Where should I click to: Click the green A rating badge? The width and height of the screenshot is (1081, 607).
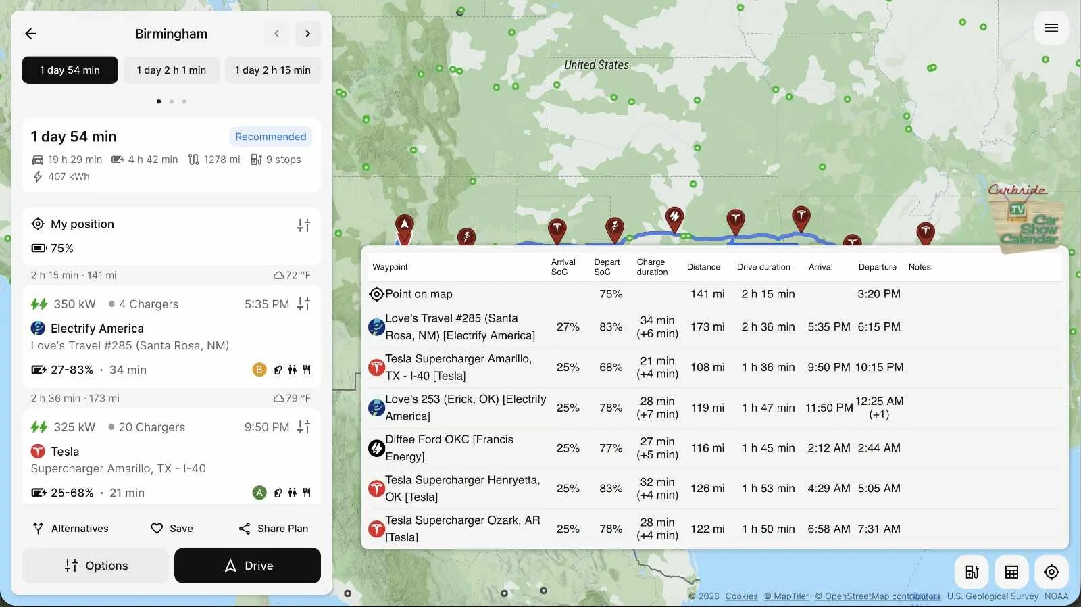point(259,493)
